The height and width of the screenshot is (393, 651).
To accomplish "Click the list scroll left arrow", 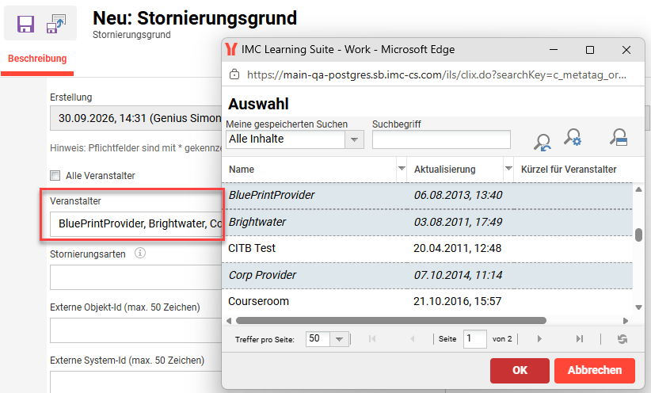I will click(229, 321).
